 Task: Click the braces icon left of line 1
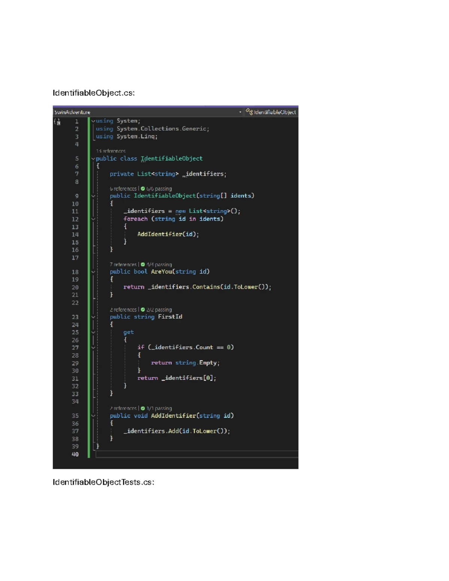[x=57, y=122]
